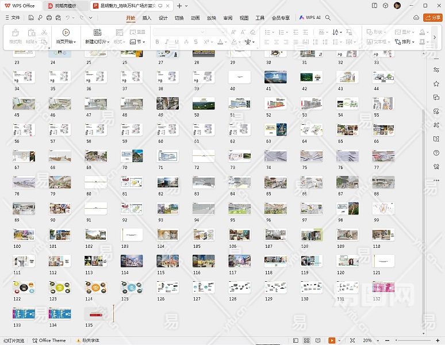The height and width of the screenshot is (345, 445).
Task: Click the star icon in right sidebar
Action: 436,84
